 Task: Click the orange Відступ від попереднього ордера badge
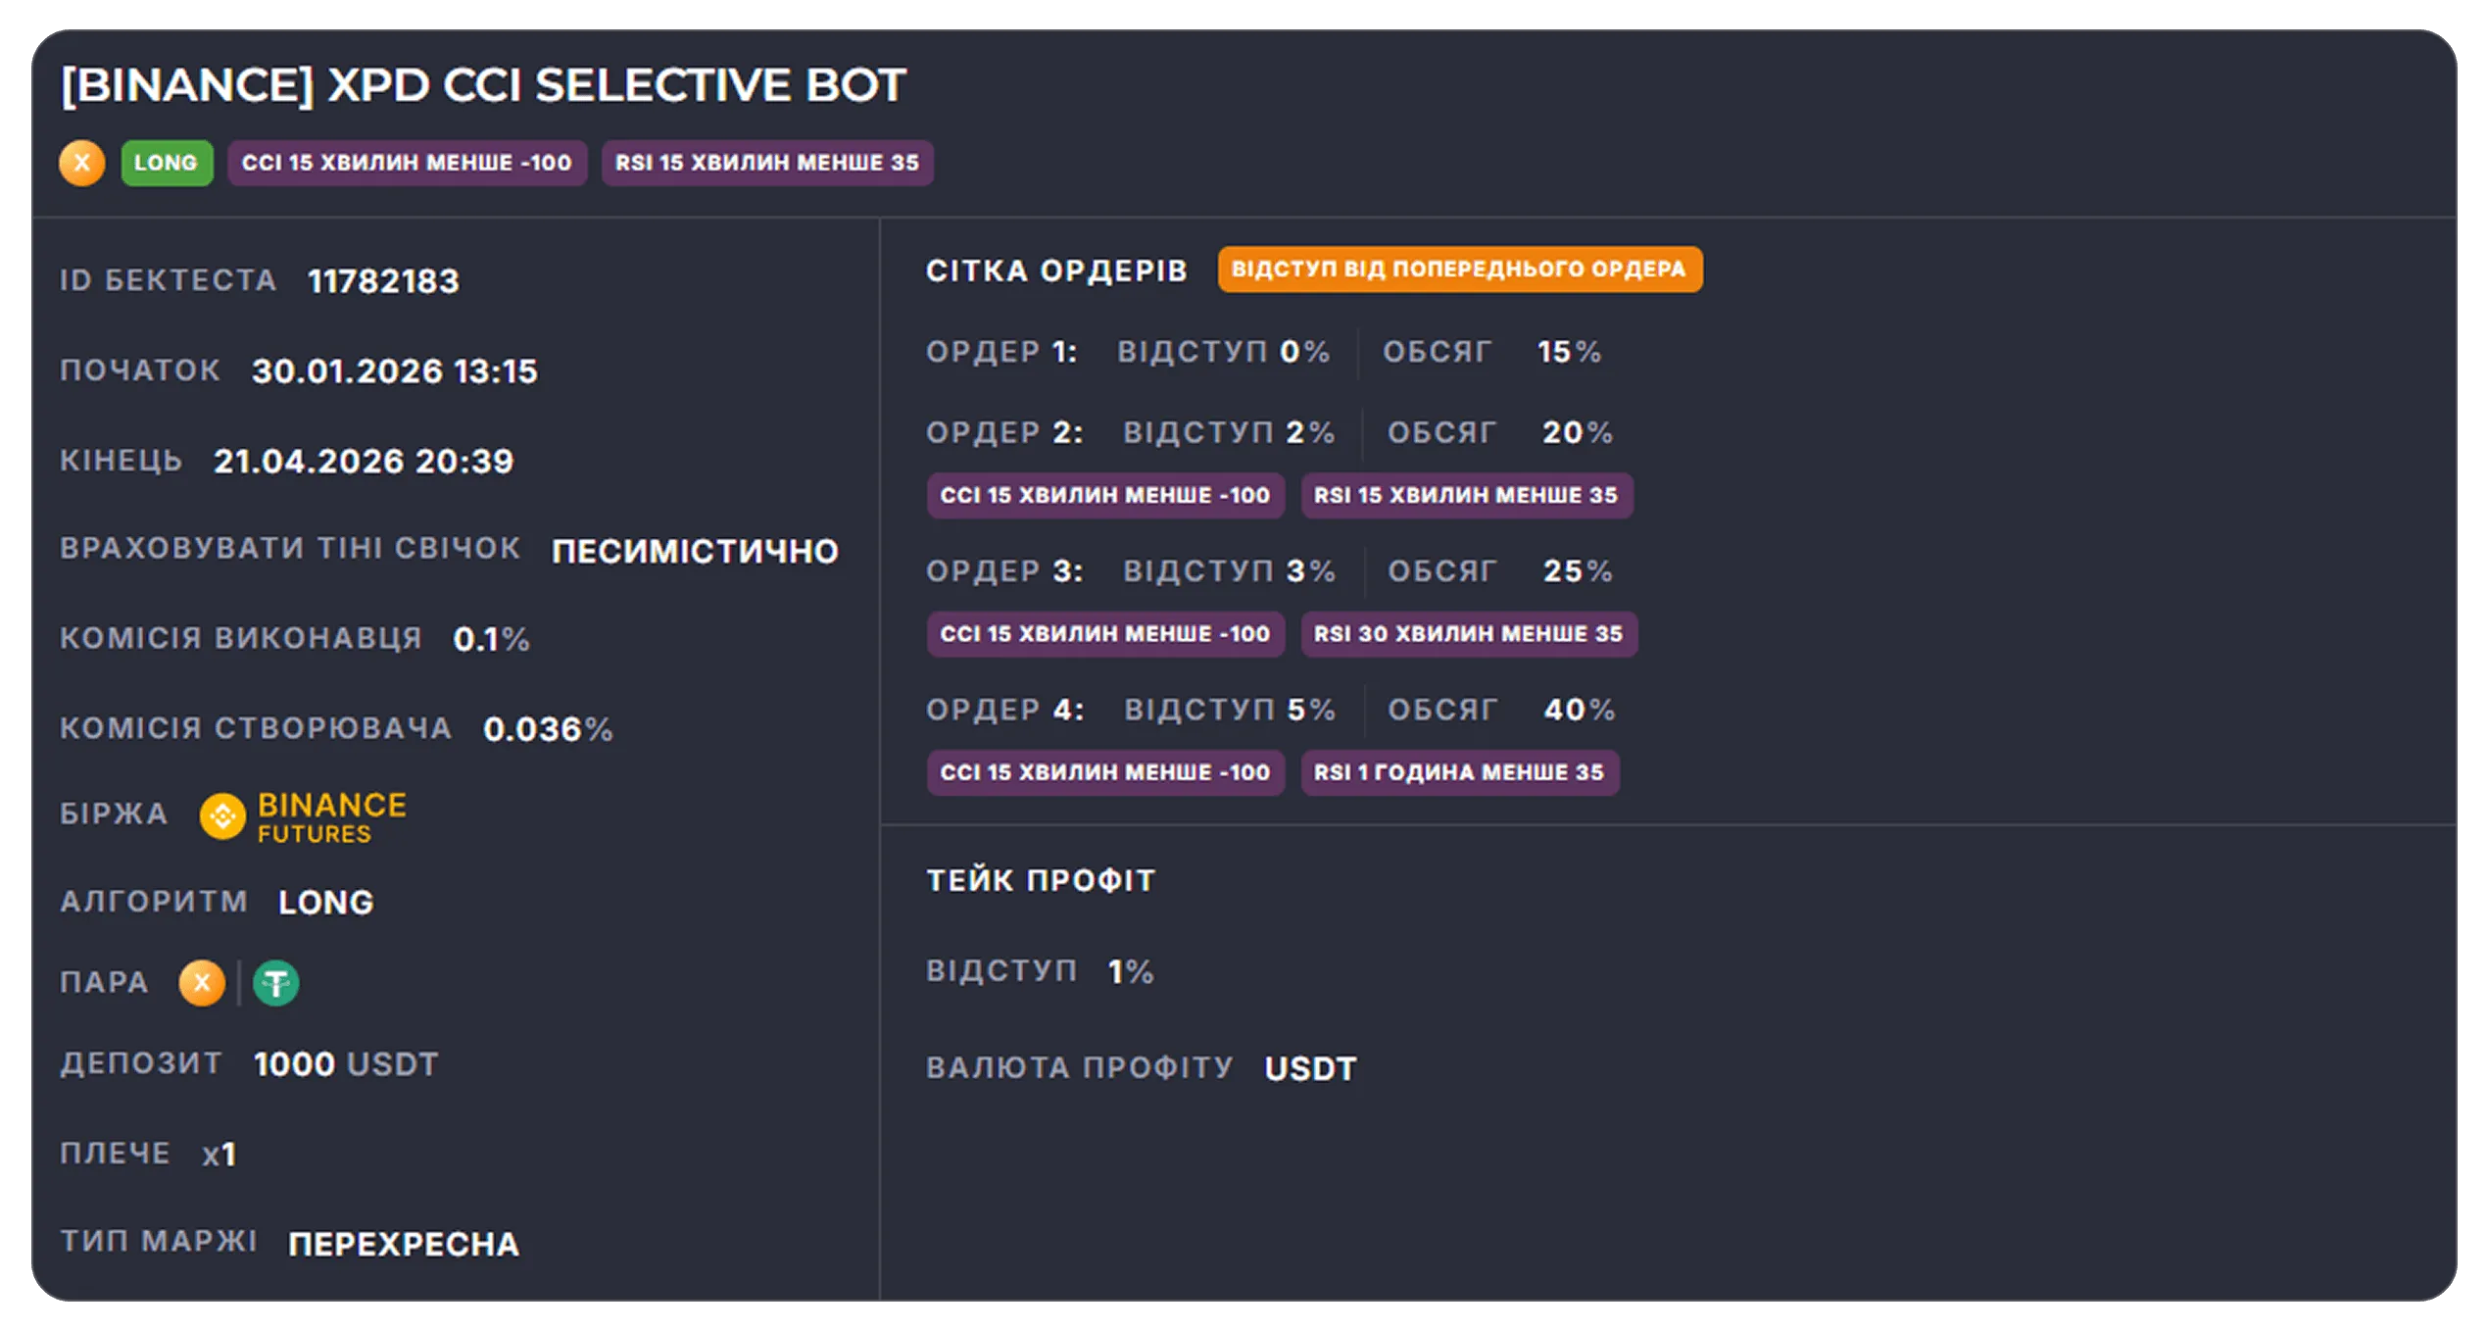1459,270
